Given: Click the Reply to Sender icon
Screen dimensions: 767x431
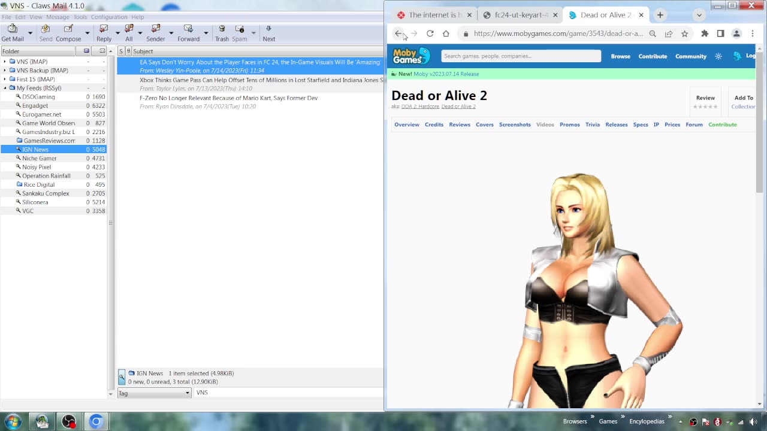Looking at the screenshot, I should coord(156,29).
